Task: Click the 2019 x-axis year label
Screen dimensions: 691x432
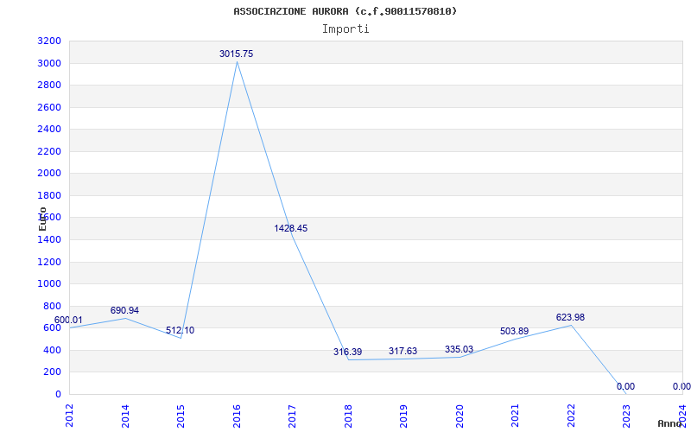Action: click(403, 416)
